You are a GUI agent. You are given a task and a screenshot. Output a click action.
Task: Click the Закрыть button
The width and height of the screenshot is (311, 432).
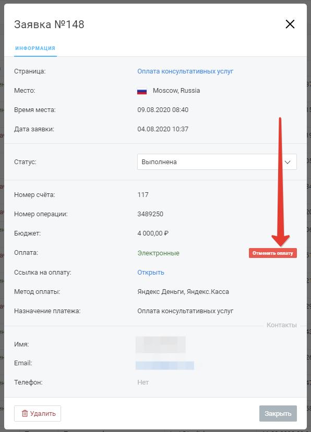click(x=278, y=413)
